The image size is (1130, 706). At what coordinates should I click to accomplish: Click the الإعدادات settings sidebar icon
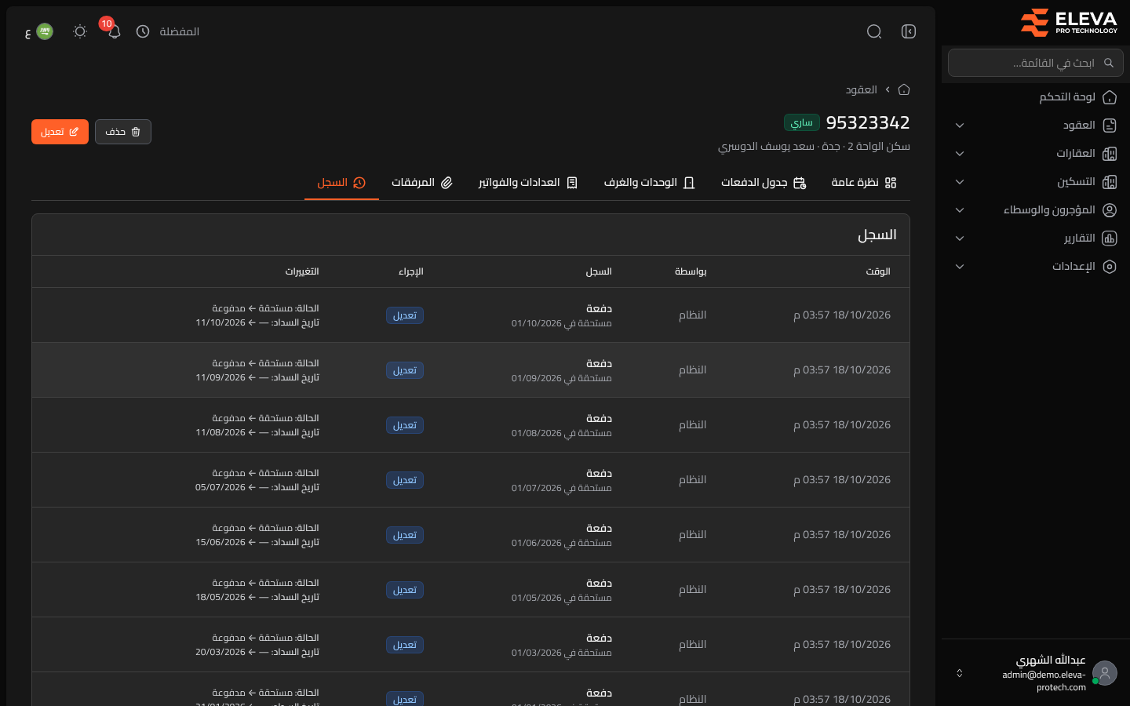pos(1110,267)
